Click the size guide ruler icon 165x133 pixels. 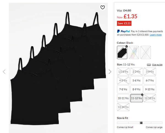[x=149, y=65]
